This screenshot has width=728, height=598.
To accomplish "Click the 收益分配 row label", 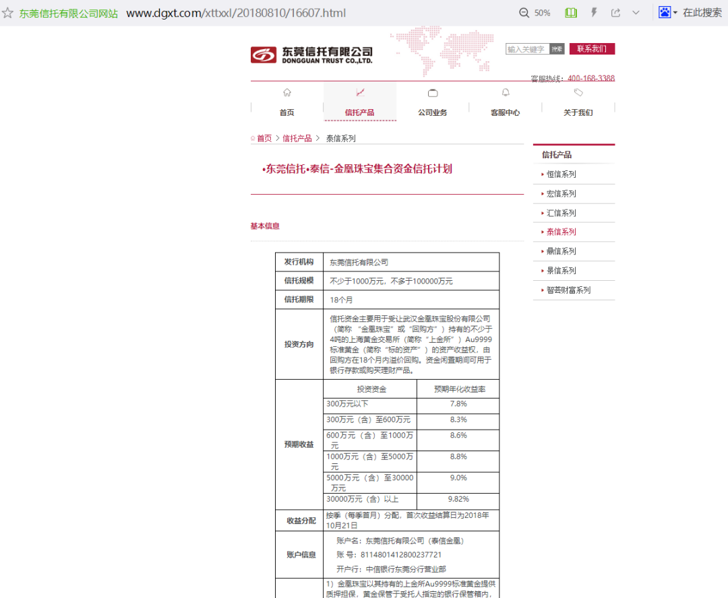I will coord(301,521).
